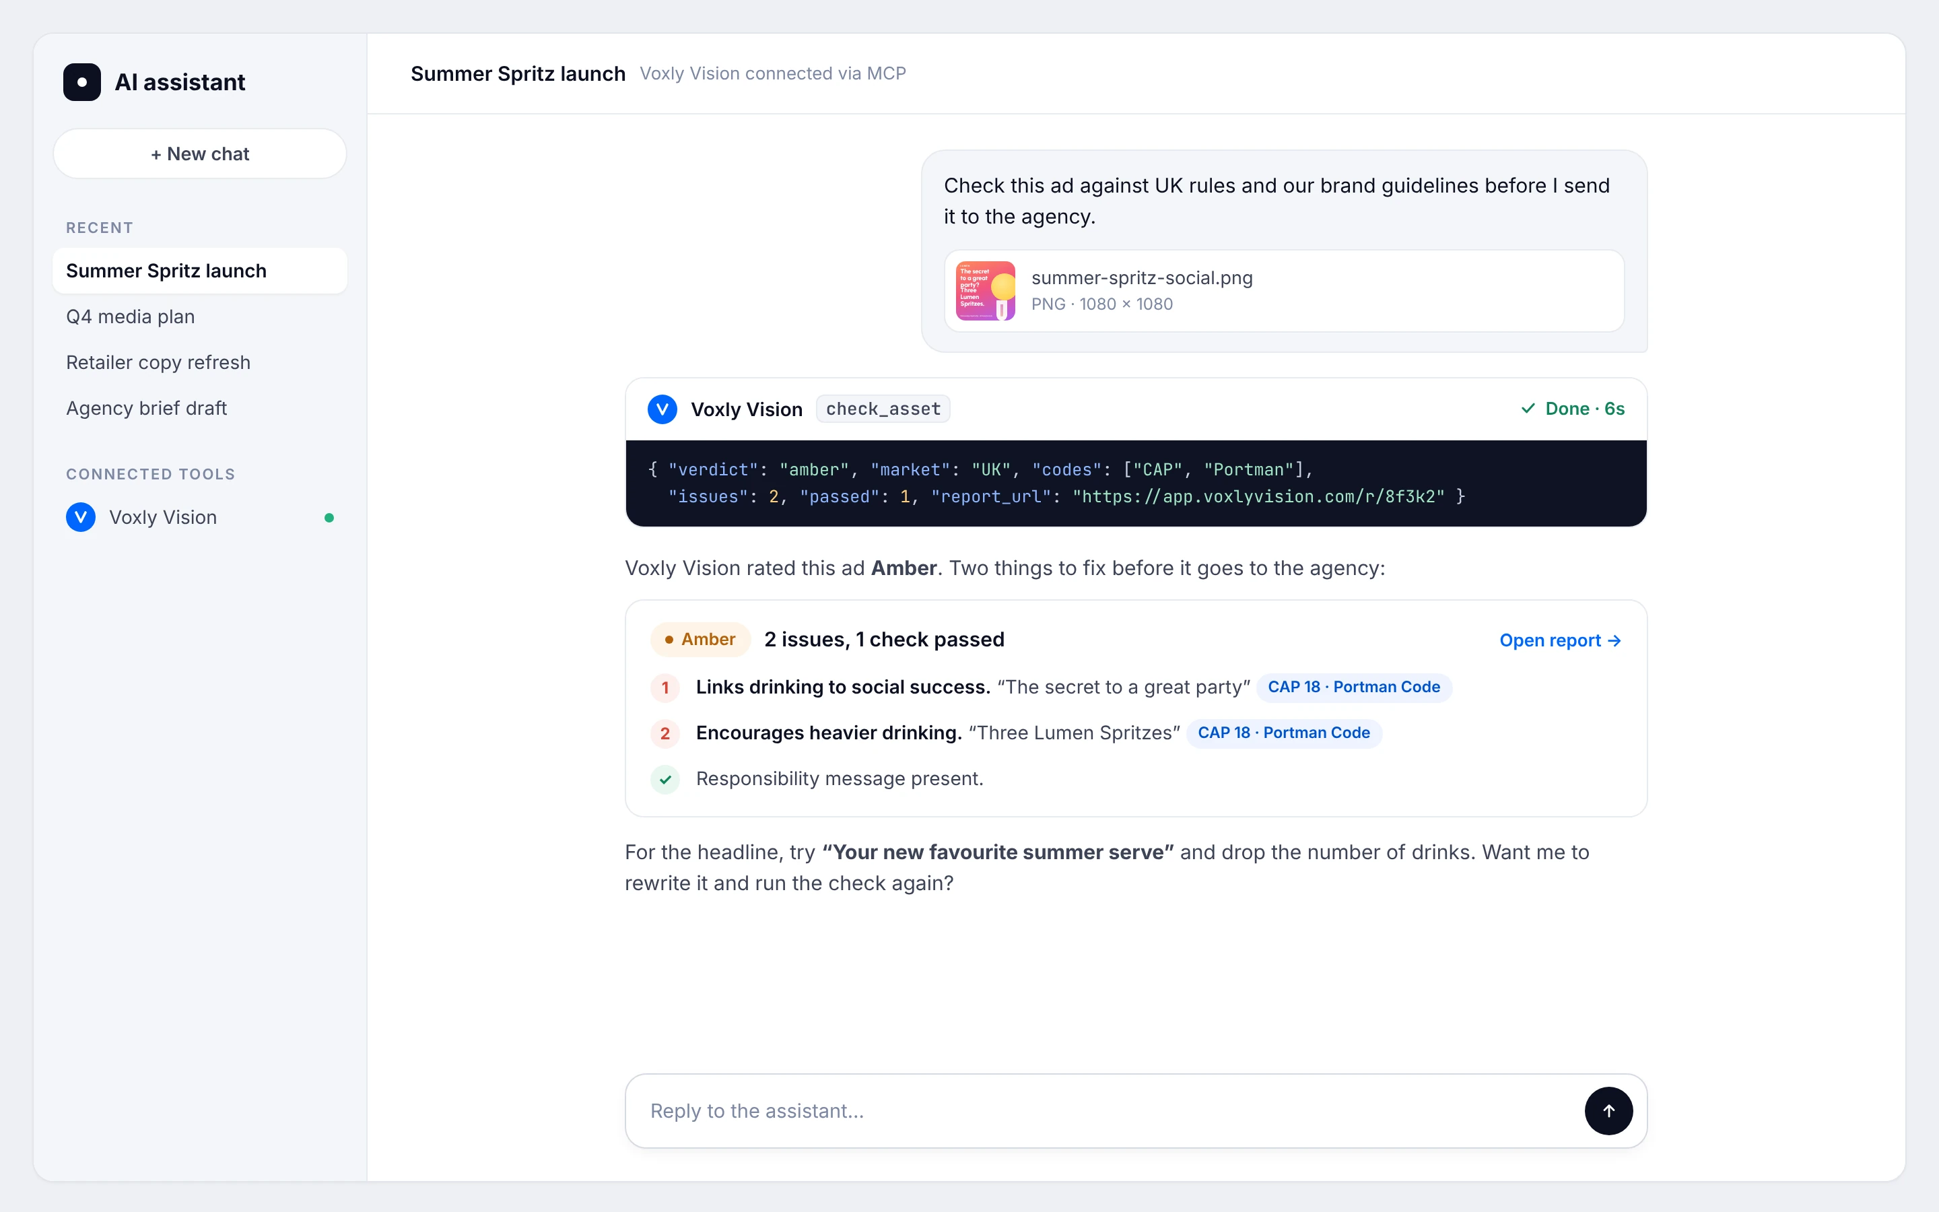Click CAP 18 tag on social success issue

(1353, 687)
